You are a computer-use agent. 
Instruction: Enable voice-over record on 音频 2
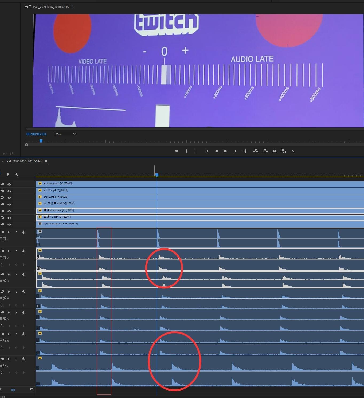24,251
